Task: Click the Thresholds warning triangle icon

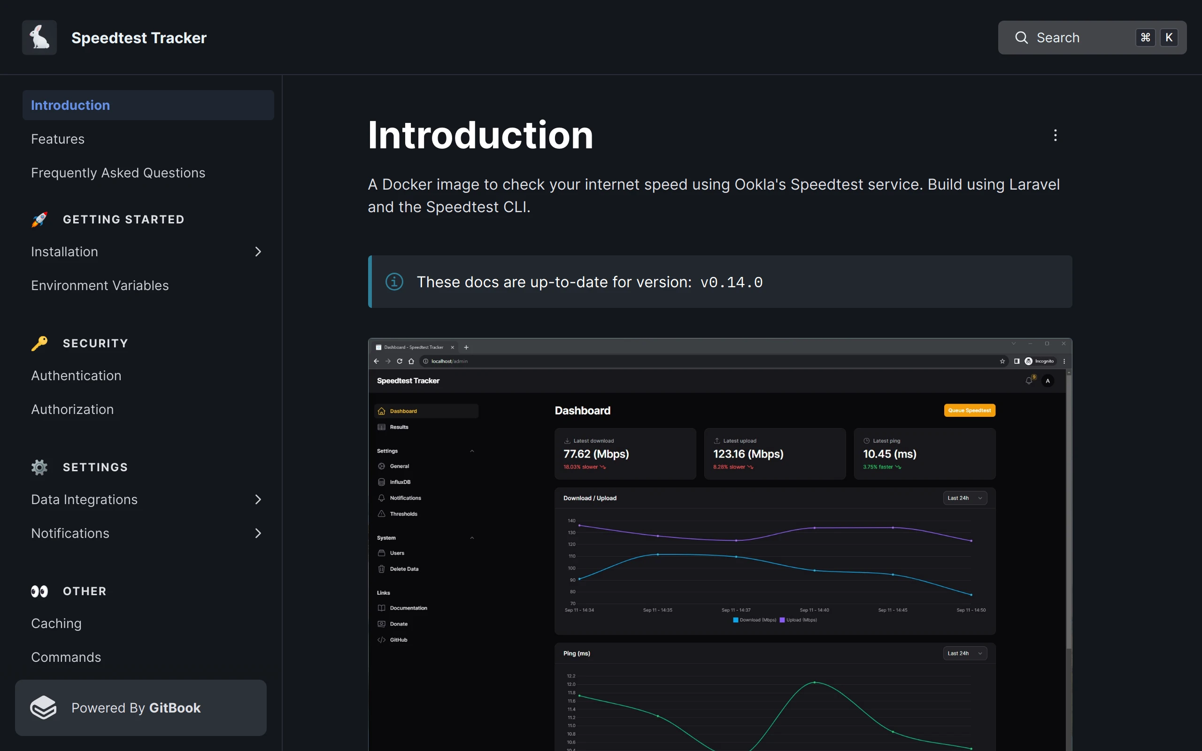Action: click(x=380, y=513)
